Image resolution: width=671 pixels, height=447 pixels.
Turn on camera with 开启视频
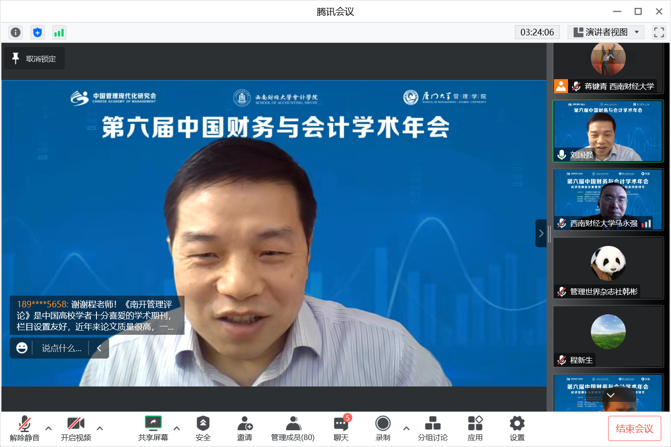point(76,428)
